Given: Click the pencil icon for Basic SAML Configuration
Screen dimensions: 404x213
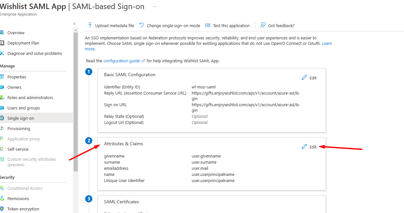Looking at the screenshot, I should tap(304, 78).
